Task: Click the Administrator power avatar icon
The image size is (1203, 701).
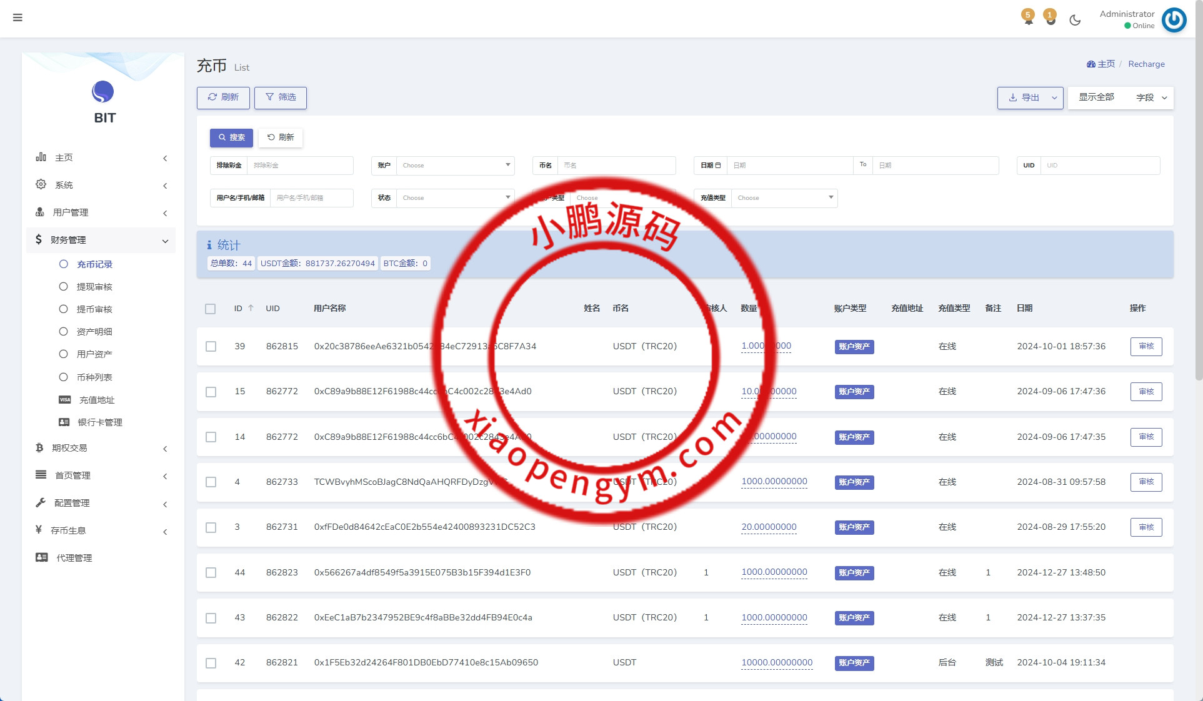Action: [1174, 20]
